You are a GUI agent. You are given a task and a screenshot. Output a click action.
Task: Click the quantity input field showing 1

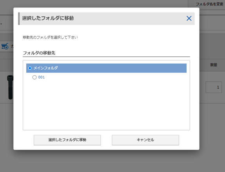[x=214, y=87]
